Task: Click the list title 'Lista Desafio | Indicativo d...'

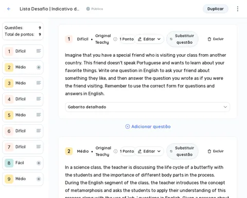Action: click(49, 9)
